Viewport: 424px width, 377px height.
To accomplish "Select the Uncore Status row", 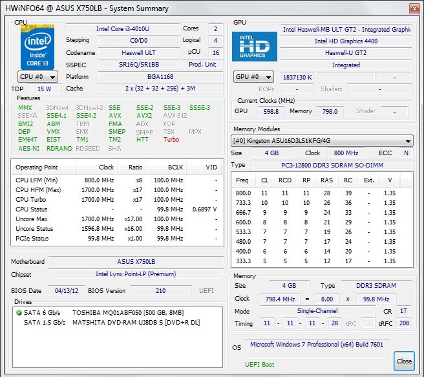I will [x=117, y=228].
